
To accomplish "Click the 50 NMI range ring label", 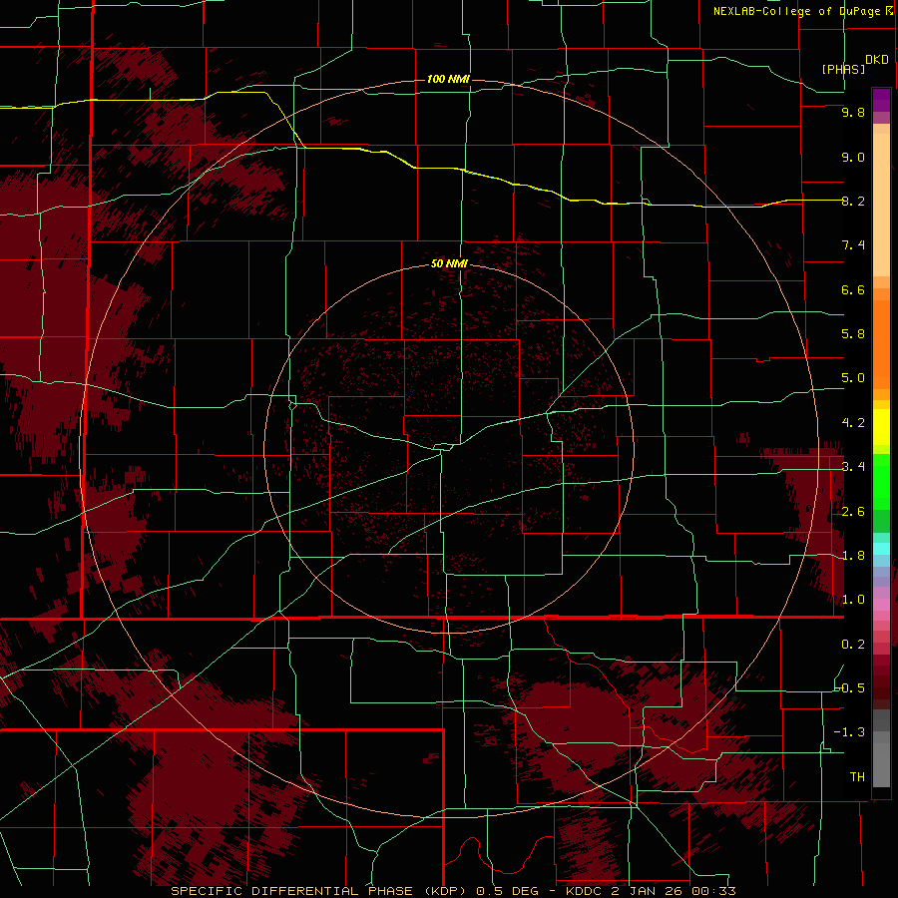I will click(449, 263).
